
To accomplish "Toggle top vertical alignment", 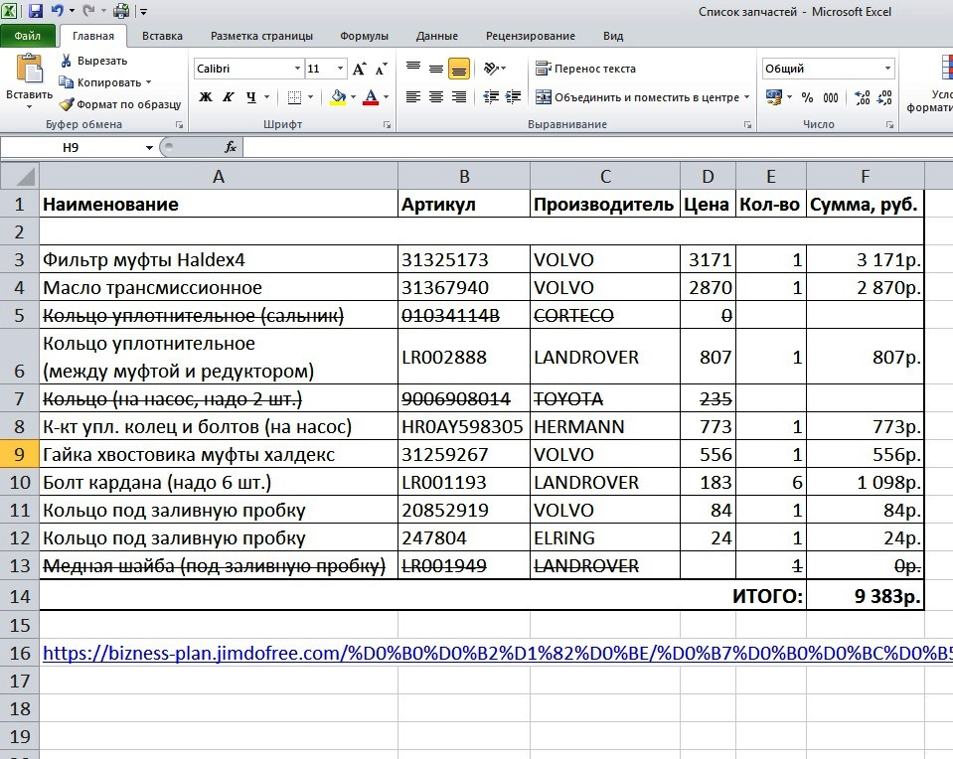I will coord(413,69).
